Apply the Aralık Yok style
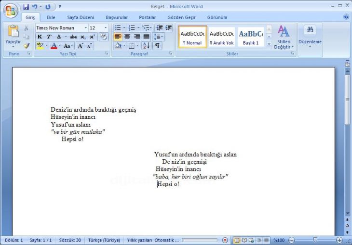Image resolution: width=352 pixels, height=245 pixels. pyautogui.click(x=222, y=37)
